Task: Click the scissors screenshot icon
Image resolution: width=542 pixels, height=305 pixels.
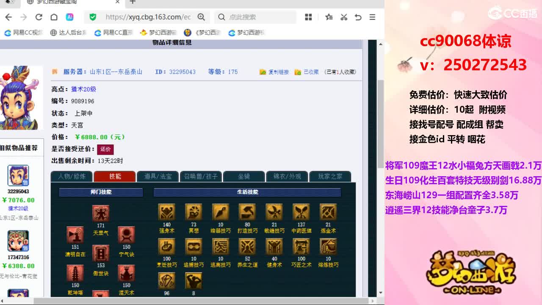Action: 344,17
